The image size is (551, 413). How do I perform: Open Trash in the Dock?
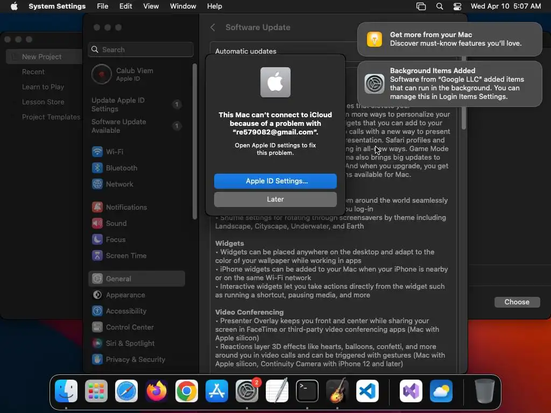click(x=485, y=391)
